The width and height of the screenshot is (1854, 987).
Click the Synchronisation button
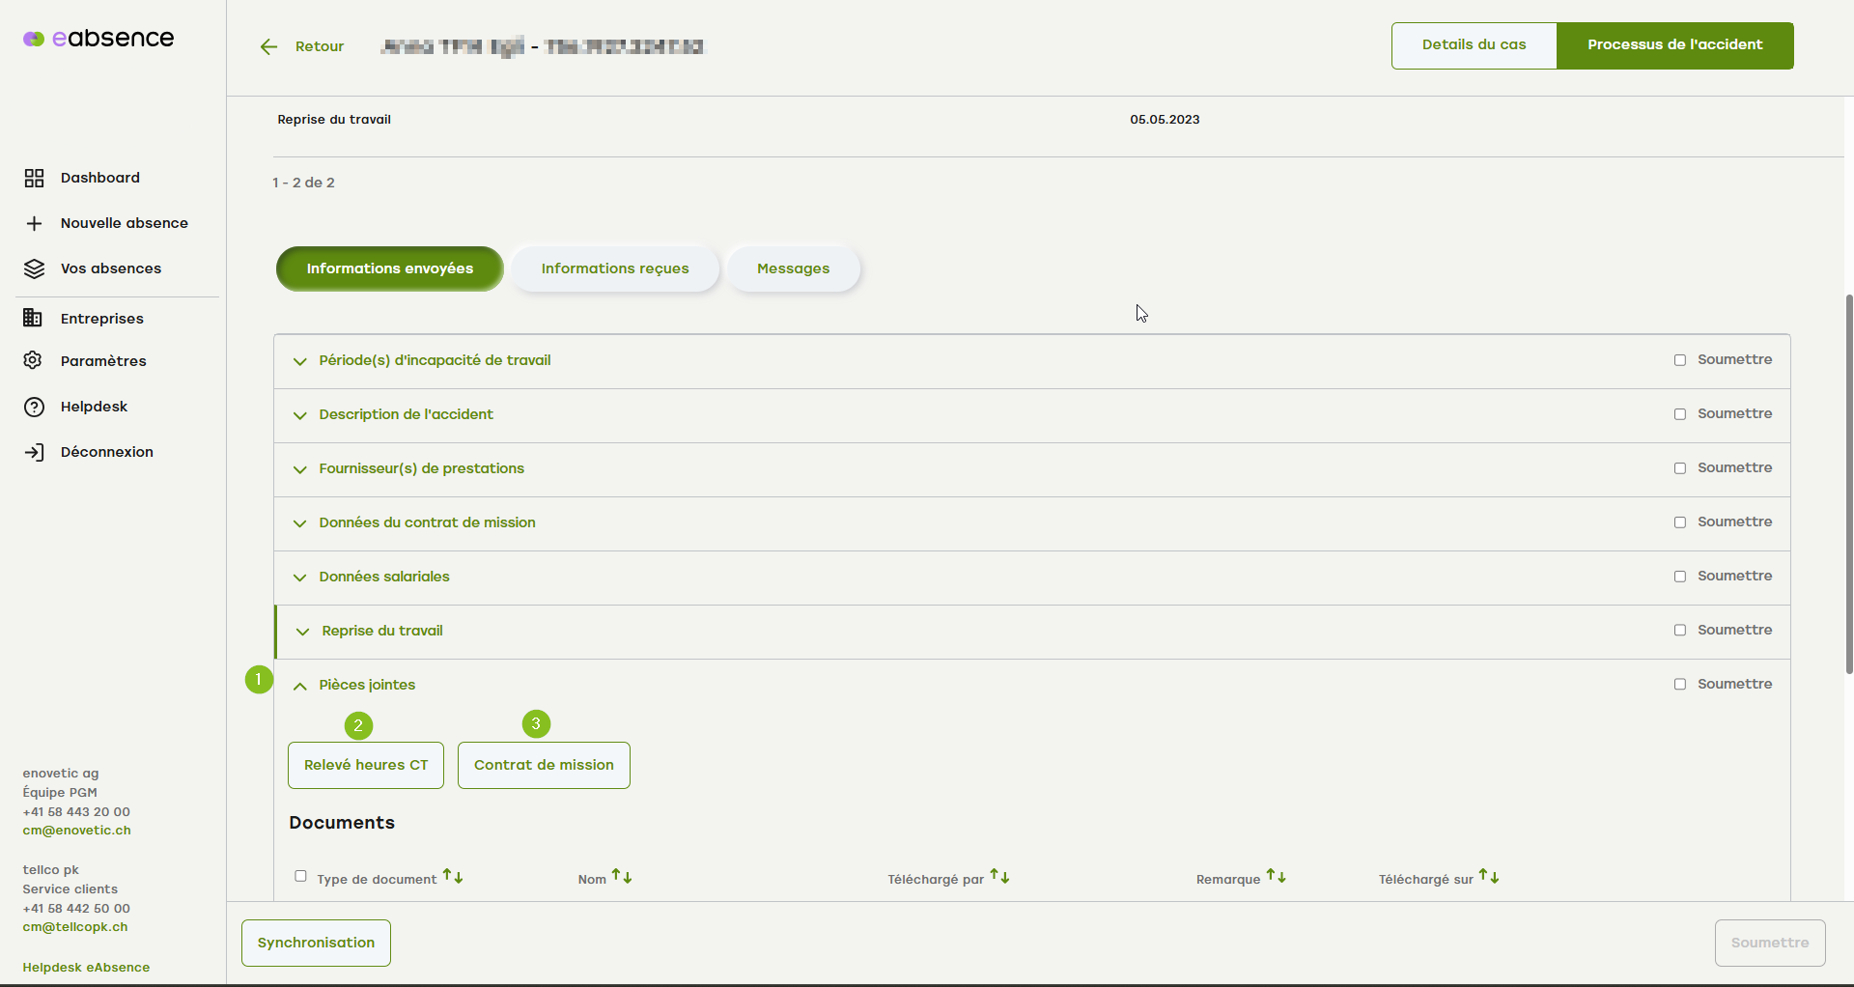pos(316,943)
